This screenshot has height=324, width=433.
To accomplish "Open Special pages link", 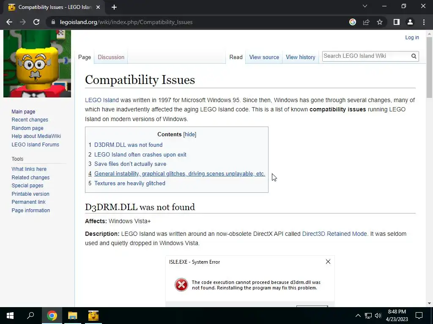I will (x=27, y=186).
